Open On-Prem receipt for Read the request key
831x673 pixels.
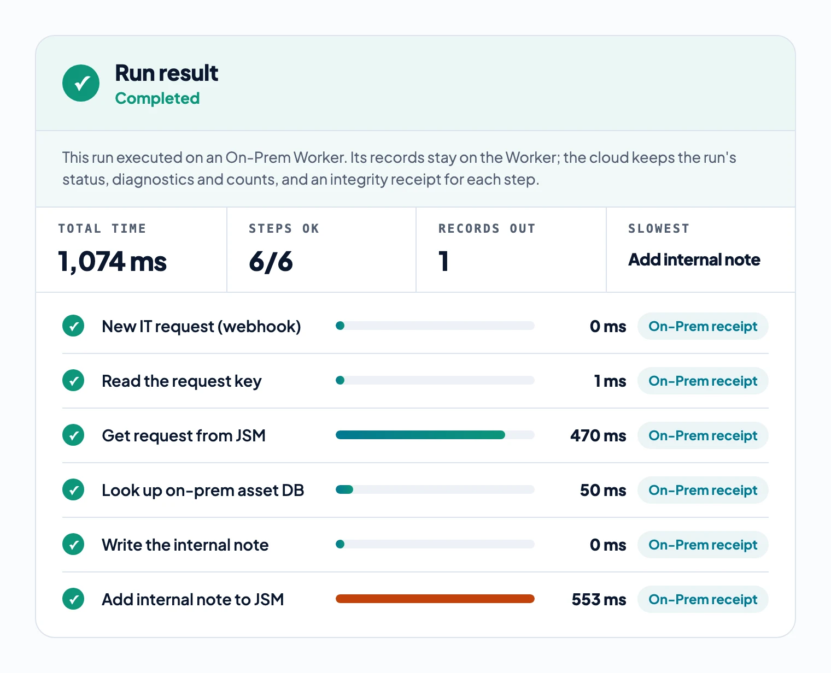click(x=703, y=381)
